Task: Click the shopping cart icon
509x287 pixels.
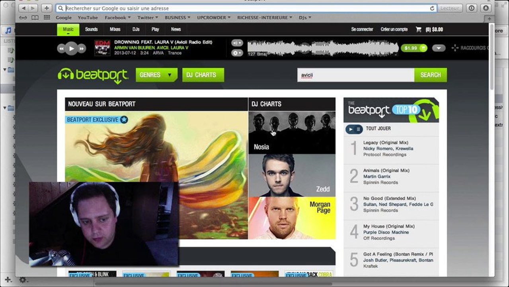Action: 418,29
